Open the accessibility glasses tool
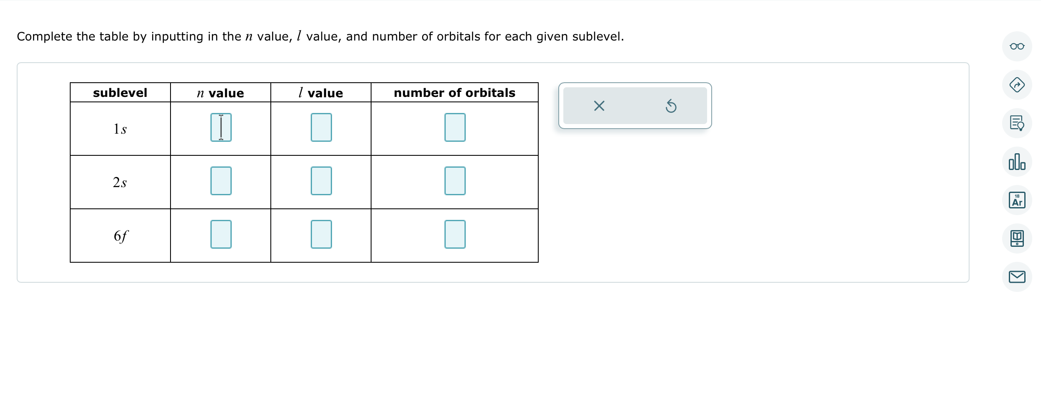 click(x=1017, y=46)
